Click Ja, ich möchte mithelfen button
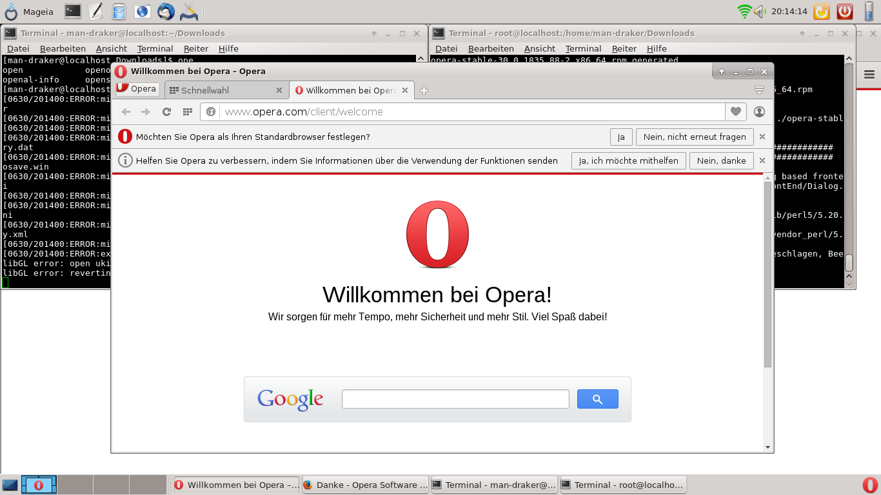881x495 pixels. tap(629, 160)
